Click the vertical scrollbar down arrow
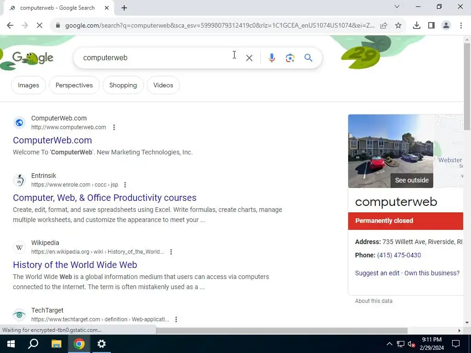 [x=467, y=323]
